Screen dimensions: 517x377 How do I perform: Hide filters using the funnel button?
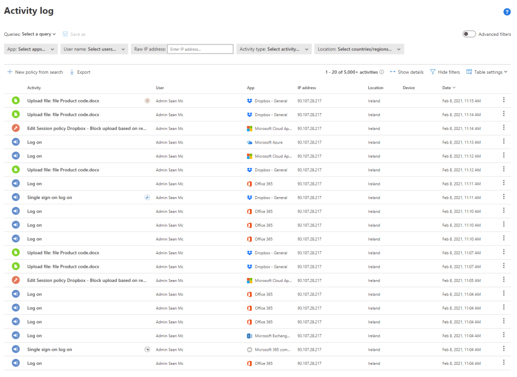(x=445, y=72)
